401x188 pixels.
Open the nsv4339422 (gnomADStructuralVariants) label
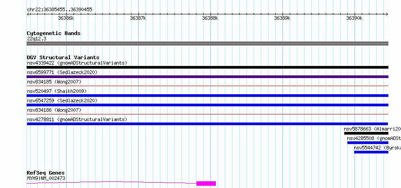coord(77,63)
